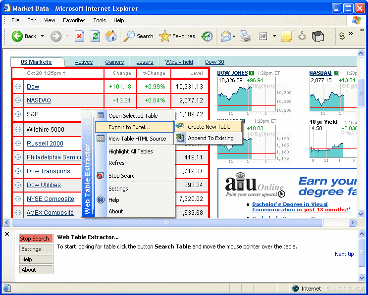Click the Refresh page toolbar icon
The height and width of the screenshot is (295, 368).
pos(95,36)
